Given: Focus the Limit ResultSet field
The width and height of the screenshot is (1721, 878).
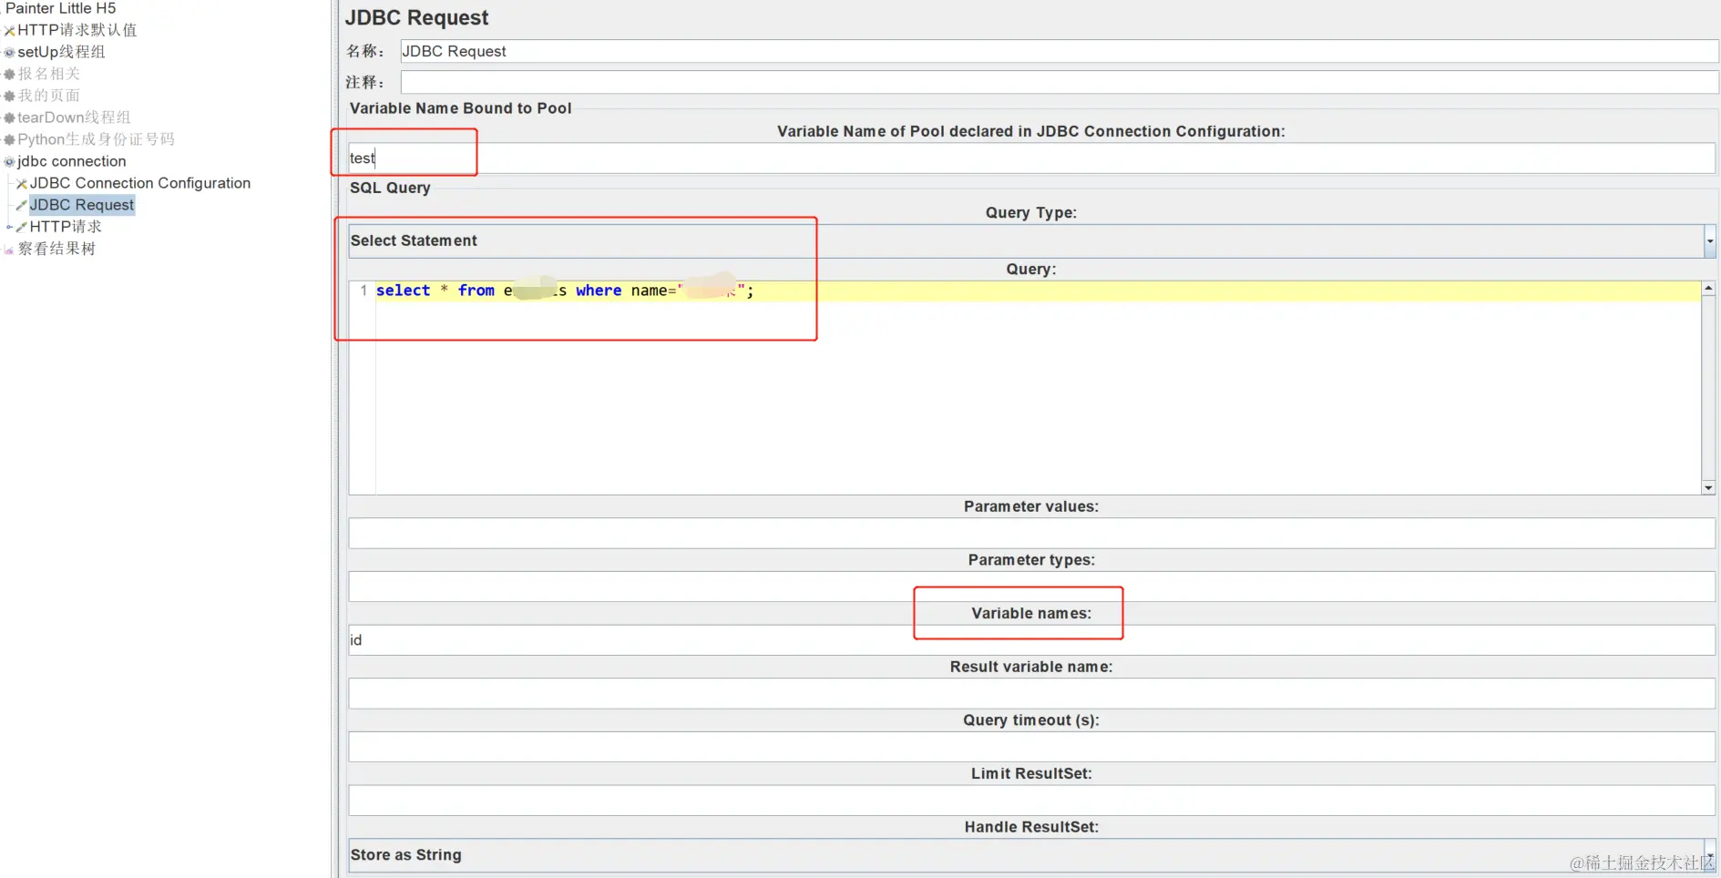Looking at the screenshot, I should click(1031, 801).
